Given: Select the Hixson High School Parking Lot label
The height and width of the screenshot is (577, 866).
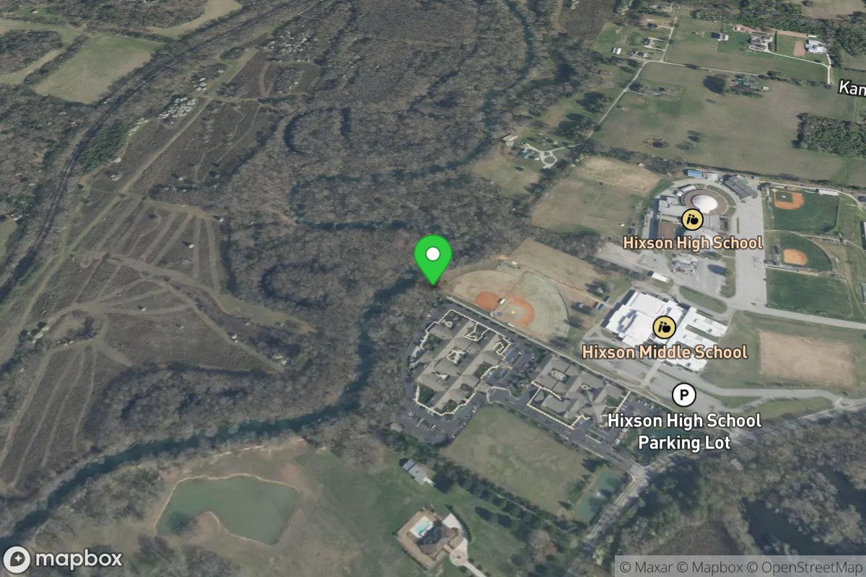Looking at the screenshot, I should [684, 431].
